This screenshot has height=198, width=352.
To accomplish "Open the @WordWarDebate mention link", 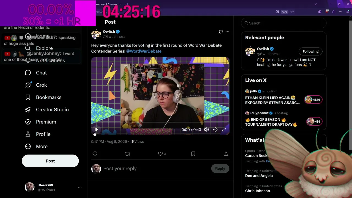I will pos(144,51).
